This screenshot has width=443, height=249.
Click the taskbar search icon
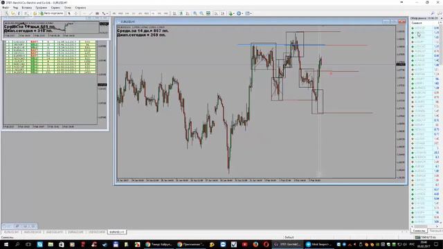tap(17, 244)
